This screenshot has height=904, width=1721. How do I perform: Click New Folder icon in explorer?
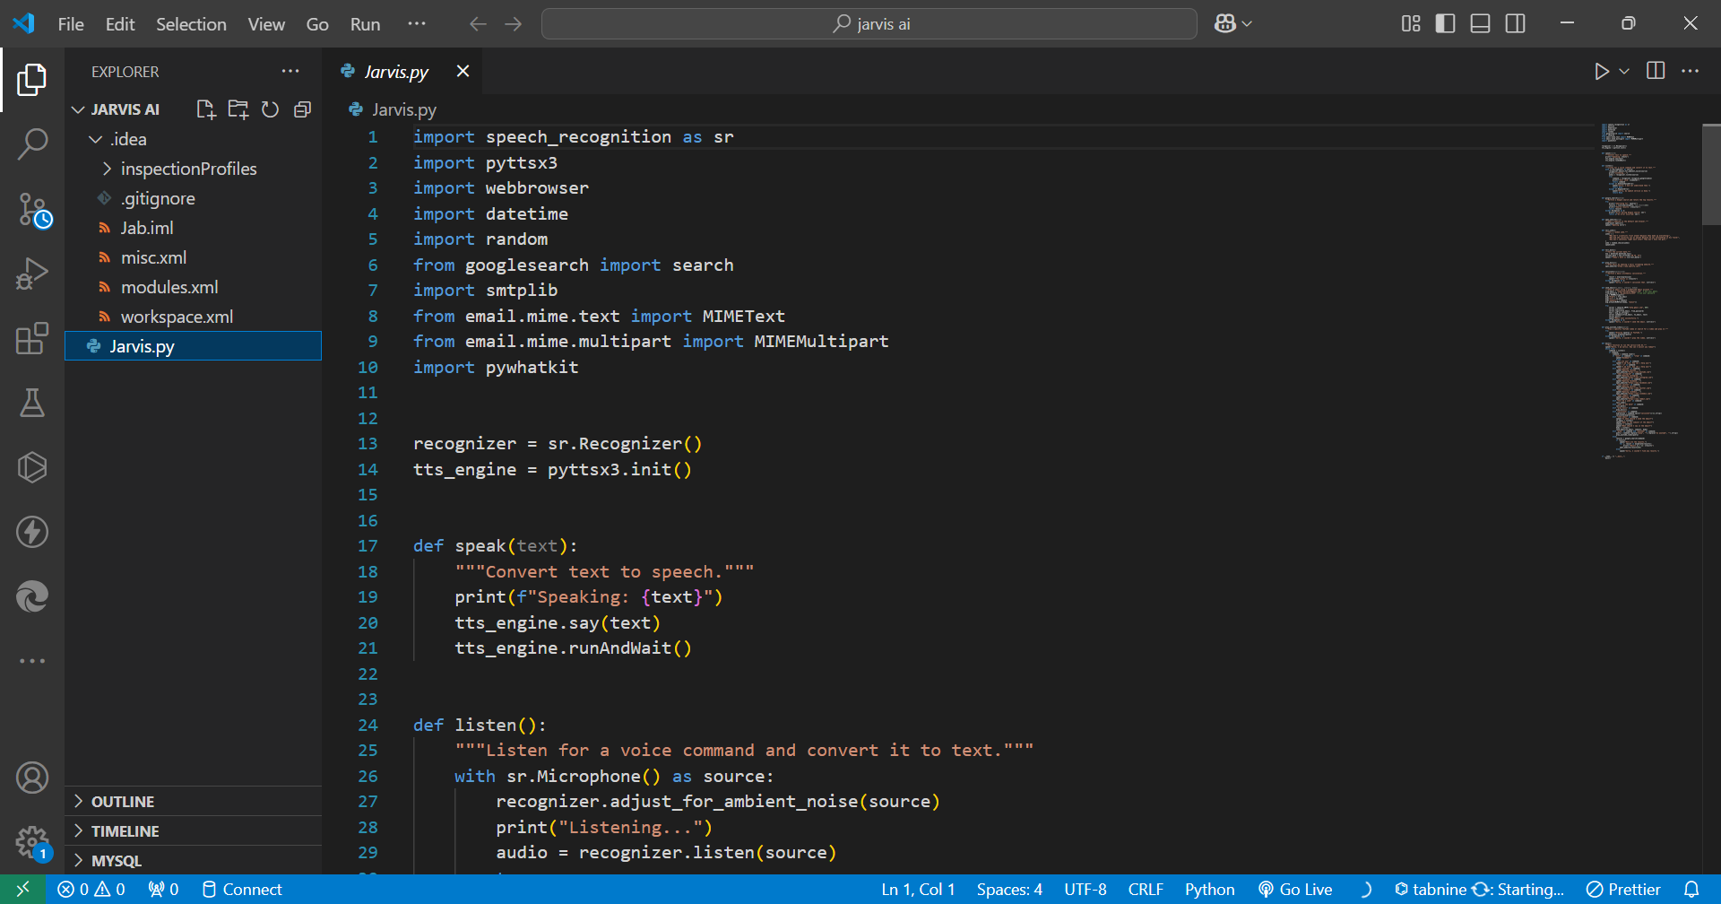[x=238, y=109]
